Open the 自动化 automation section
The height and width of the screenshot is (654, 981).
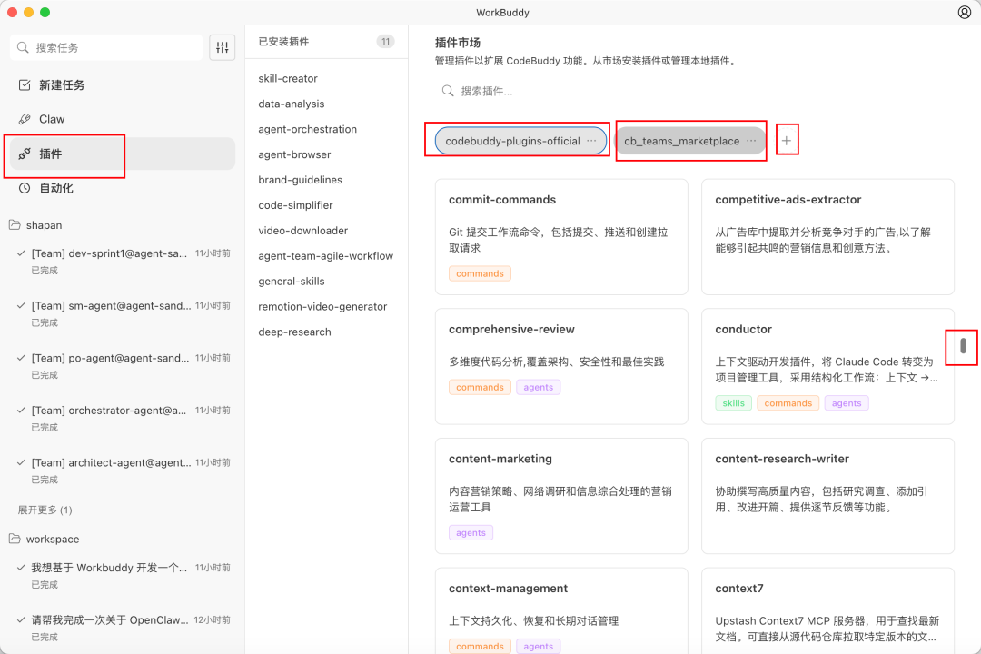(56, 188)
